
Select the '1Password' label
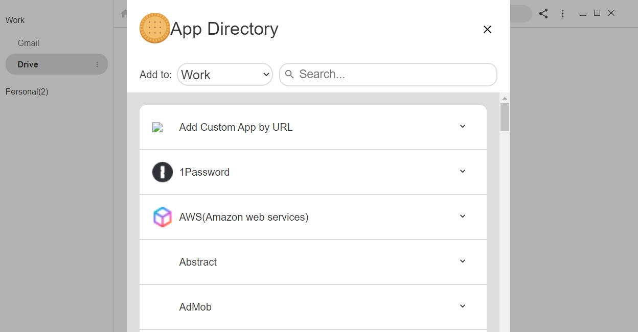(x=204, y=172)
